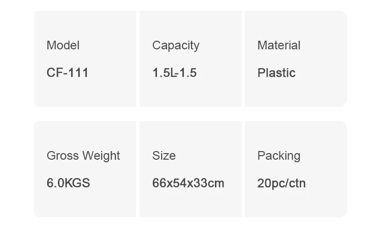Click the Model label
This screenshot has width=381, height=235.
click(x=63, y=45)
